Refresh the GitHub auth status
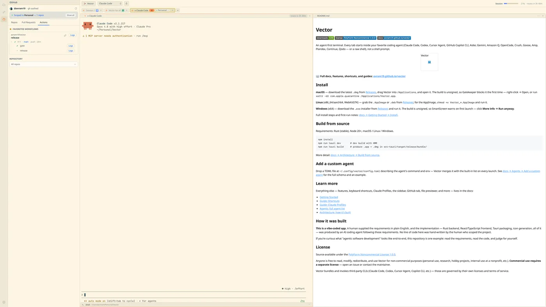This screenshot has height=307, width=546. click(76, 8)
